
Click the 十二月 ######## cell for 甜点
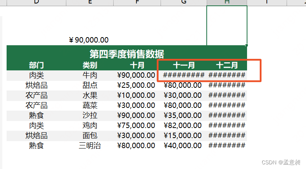tap(227, 85)
